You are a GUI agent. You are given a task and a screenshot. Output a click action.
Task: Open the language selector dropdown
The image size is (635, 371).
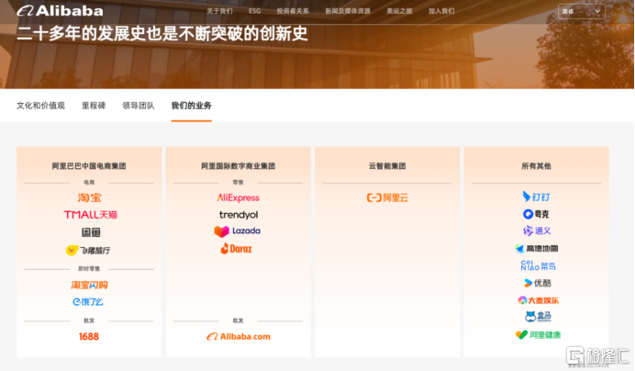(x=581, y=11)
